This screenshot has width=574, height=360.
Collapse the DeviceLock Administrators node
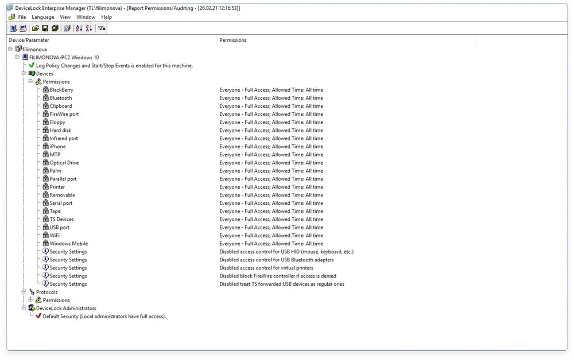(x=24, y=308)
